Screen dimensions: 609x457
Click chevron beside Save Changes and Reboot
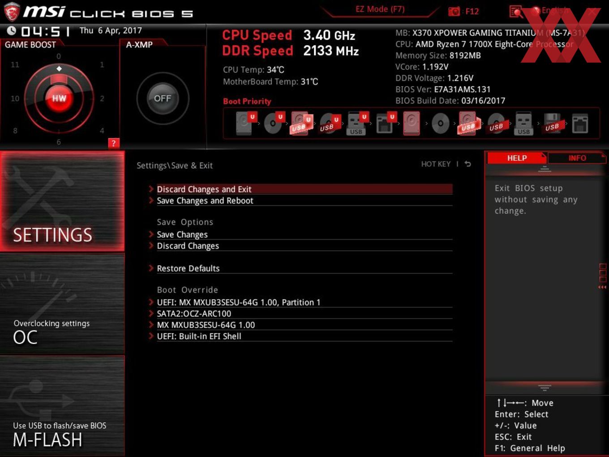point(151,200)
